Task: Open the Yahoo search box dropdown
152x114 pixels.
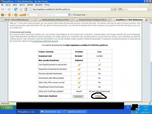Action: [x=69, y=15]
